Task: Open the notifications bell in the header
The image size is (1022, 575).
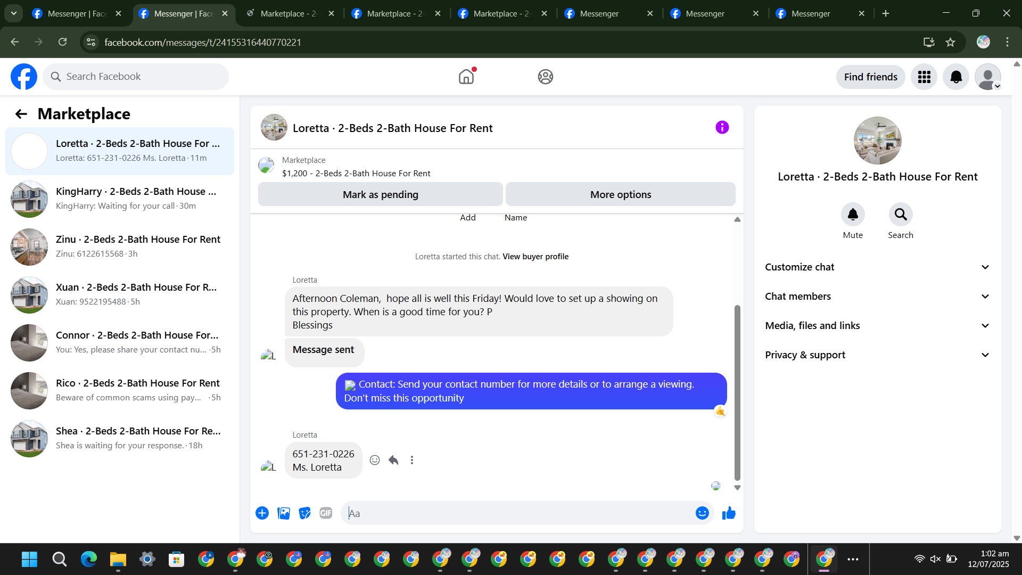Action: pos(956,77)
